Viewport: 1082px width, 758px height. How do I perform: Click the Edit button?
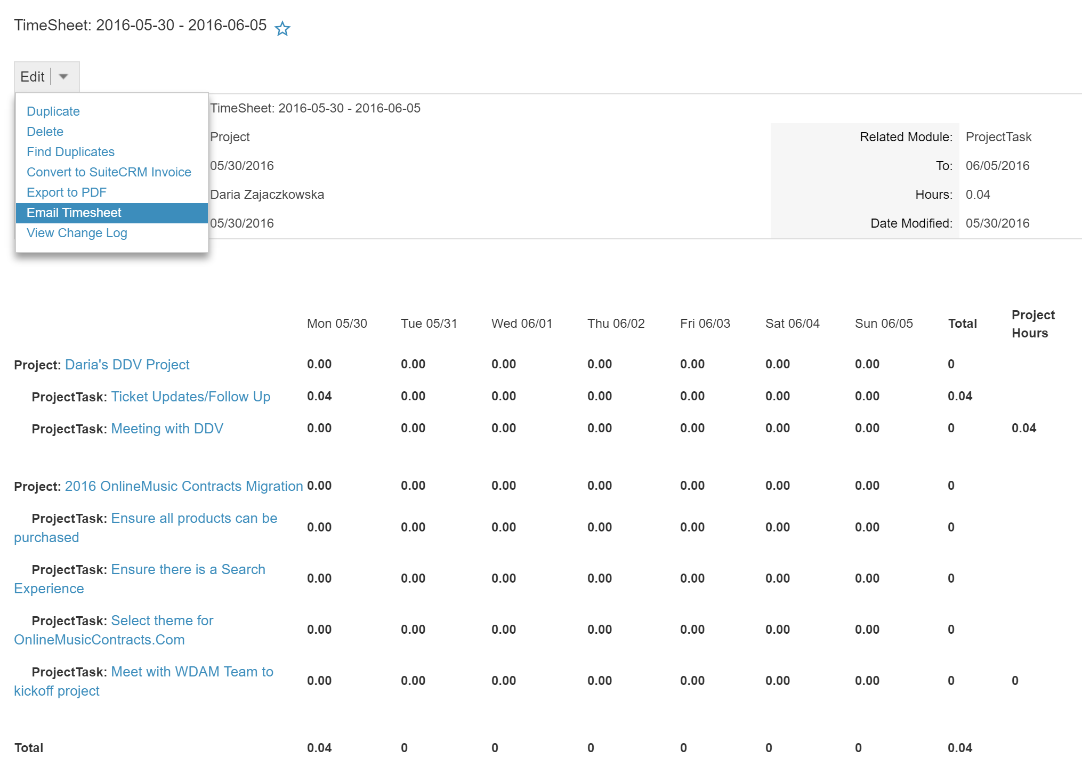33,76
